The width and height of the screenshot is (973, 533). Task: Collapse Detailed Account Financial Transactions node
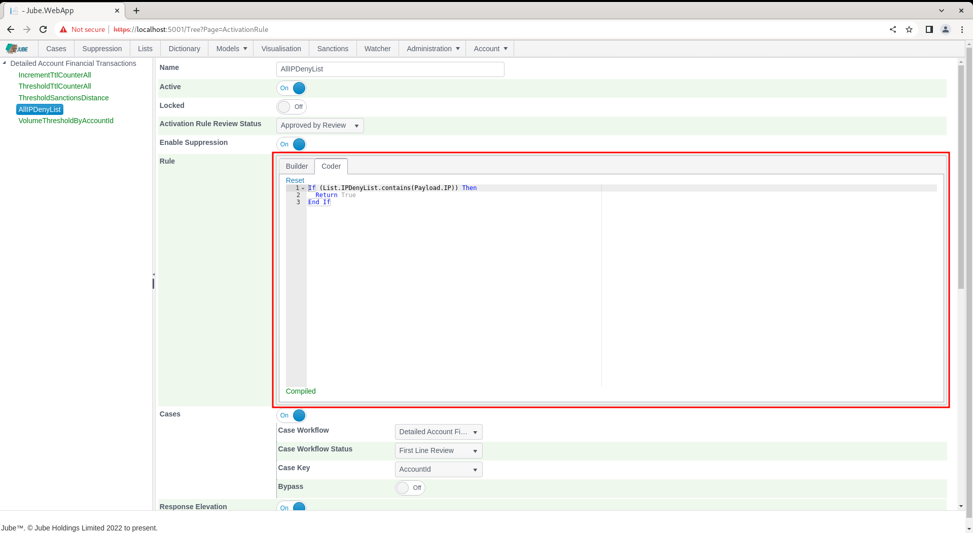4,63
